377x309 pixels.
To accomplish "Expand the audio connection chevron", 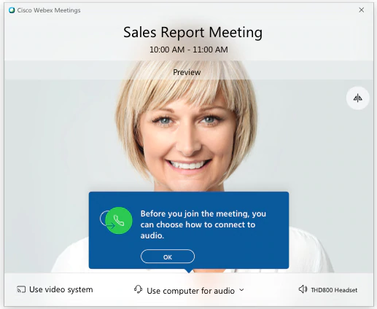I will pos(241,290).
